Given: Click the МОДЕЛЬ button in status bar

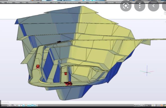Looking at the screenshot, I should (137, 105).
